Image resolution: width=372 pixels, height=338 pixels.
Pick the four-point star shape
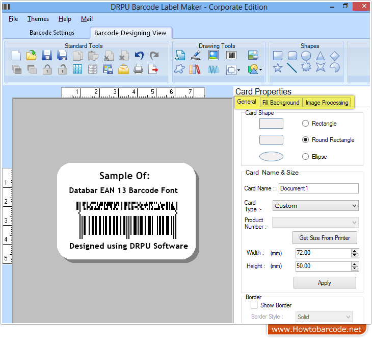(321, 67)
